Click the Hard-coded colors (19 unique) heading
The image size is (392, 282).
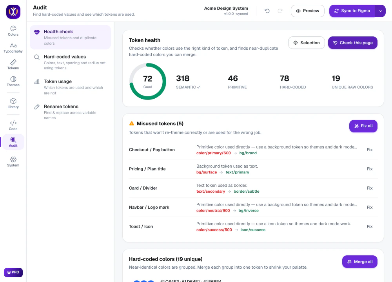pos(166,259)
